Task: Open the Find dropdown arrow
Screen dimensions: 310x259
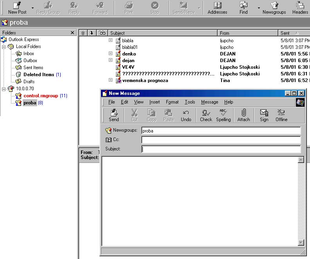Action: pyautogui.click(x=259, y=8)
